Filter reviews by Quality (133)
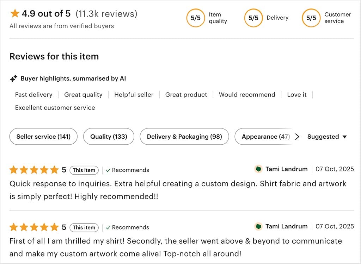The height and width of the screenshot is (264, 361). pos(109,137)
